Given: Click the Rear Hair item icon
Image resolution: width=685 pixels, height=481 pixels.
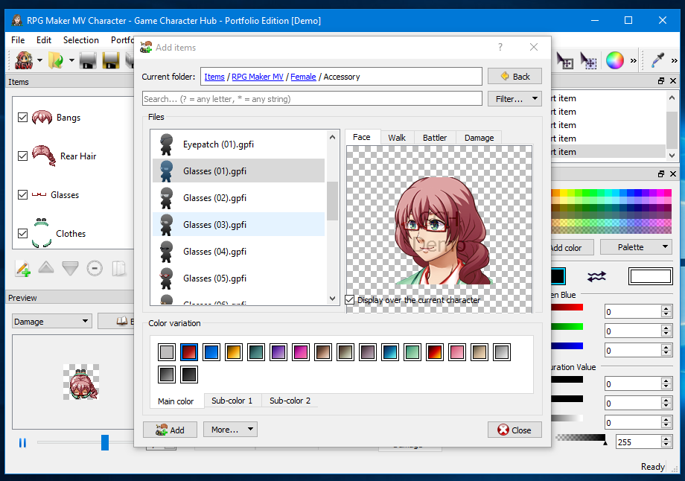Looking at the screenshot, I should pyautogui.click(x=44, y=156).
